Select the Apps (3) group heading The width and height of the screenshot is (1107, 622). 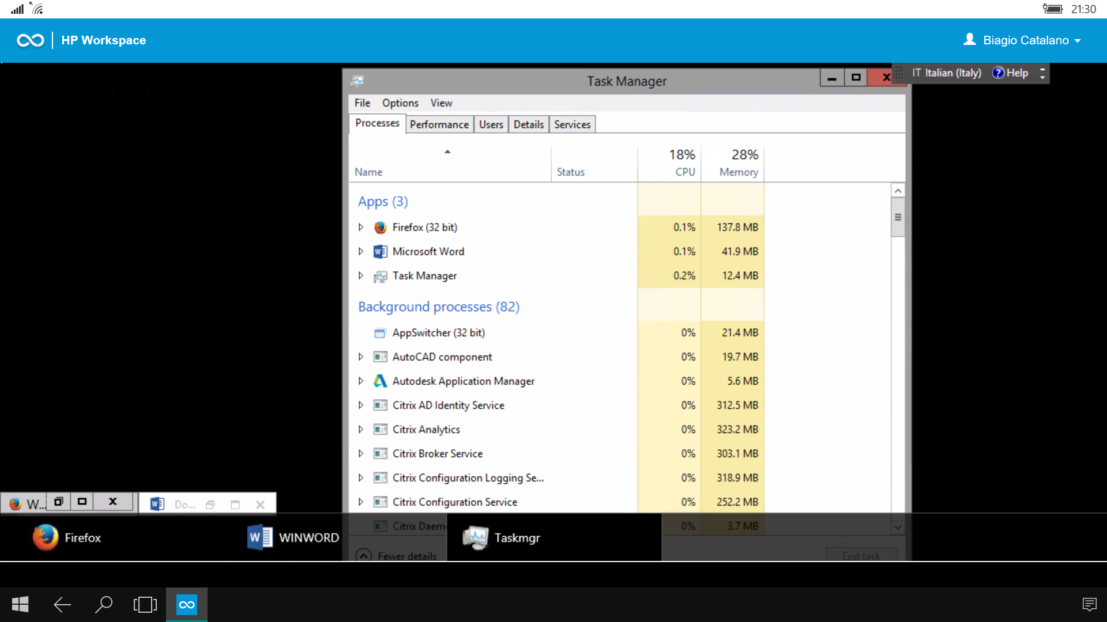pos(383,202)
